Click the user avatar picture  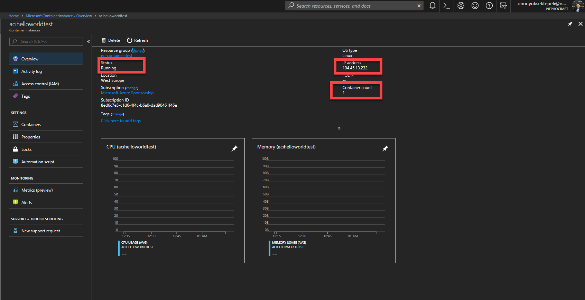pyautogui.click(x=578, y=6)
